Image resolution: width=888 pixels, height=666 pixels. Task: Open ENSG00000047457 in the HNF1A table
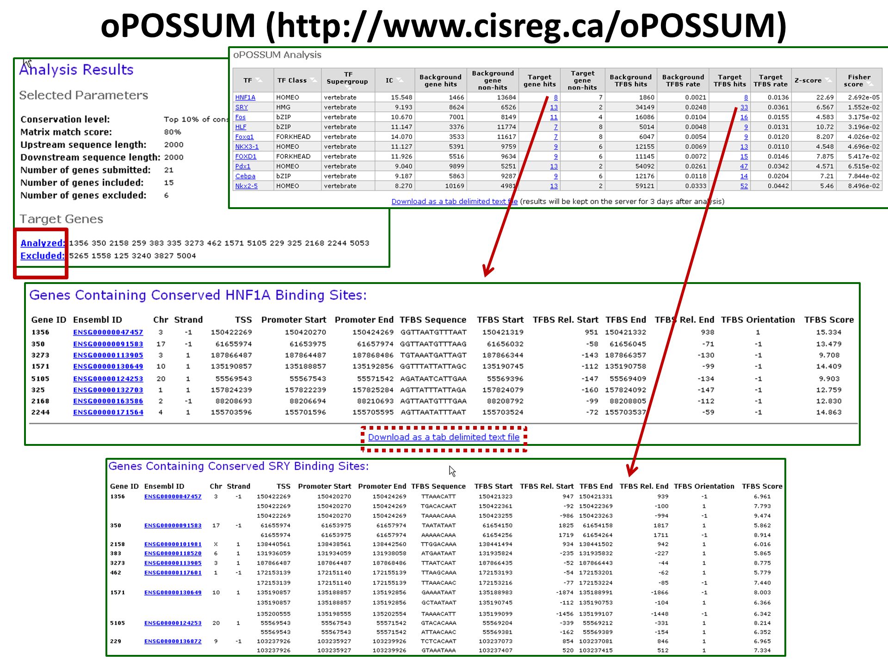[108, 333]
